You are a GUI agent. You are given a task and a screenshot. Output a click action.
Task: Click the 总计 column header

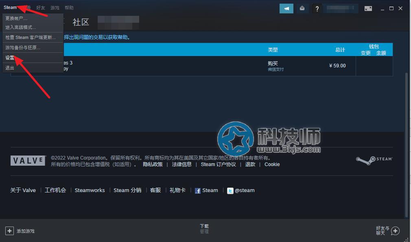click(340, 50)
